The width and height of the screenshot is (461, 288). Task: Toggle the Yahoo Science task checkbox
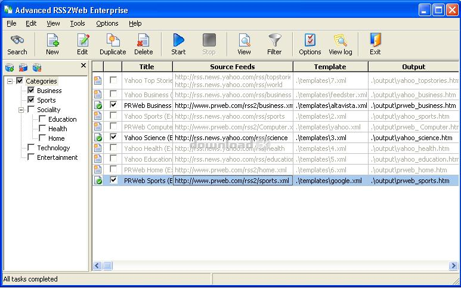(113, 137)
